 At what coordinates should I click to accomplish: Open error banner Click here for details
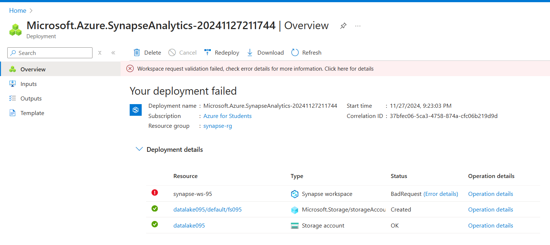pos(349,68)
